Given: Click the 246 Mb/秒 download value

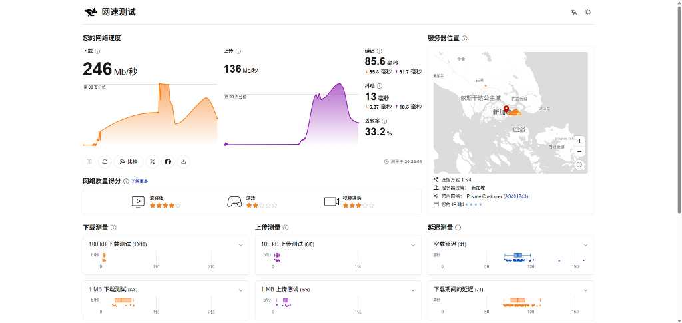Looking at the screenshot, I should 110,69.
